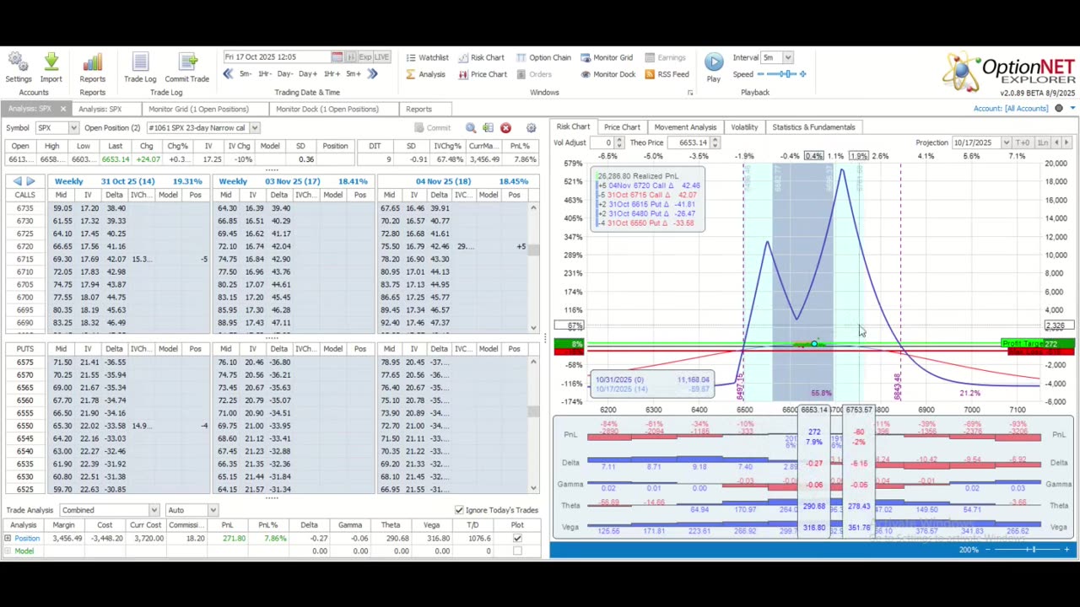1080x607 pixels.
Task: Toggle the 1Ln projection button
Action: tap(1042, 142)
